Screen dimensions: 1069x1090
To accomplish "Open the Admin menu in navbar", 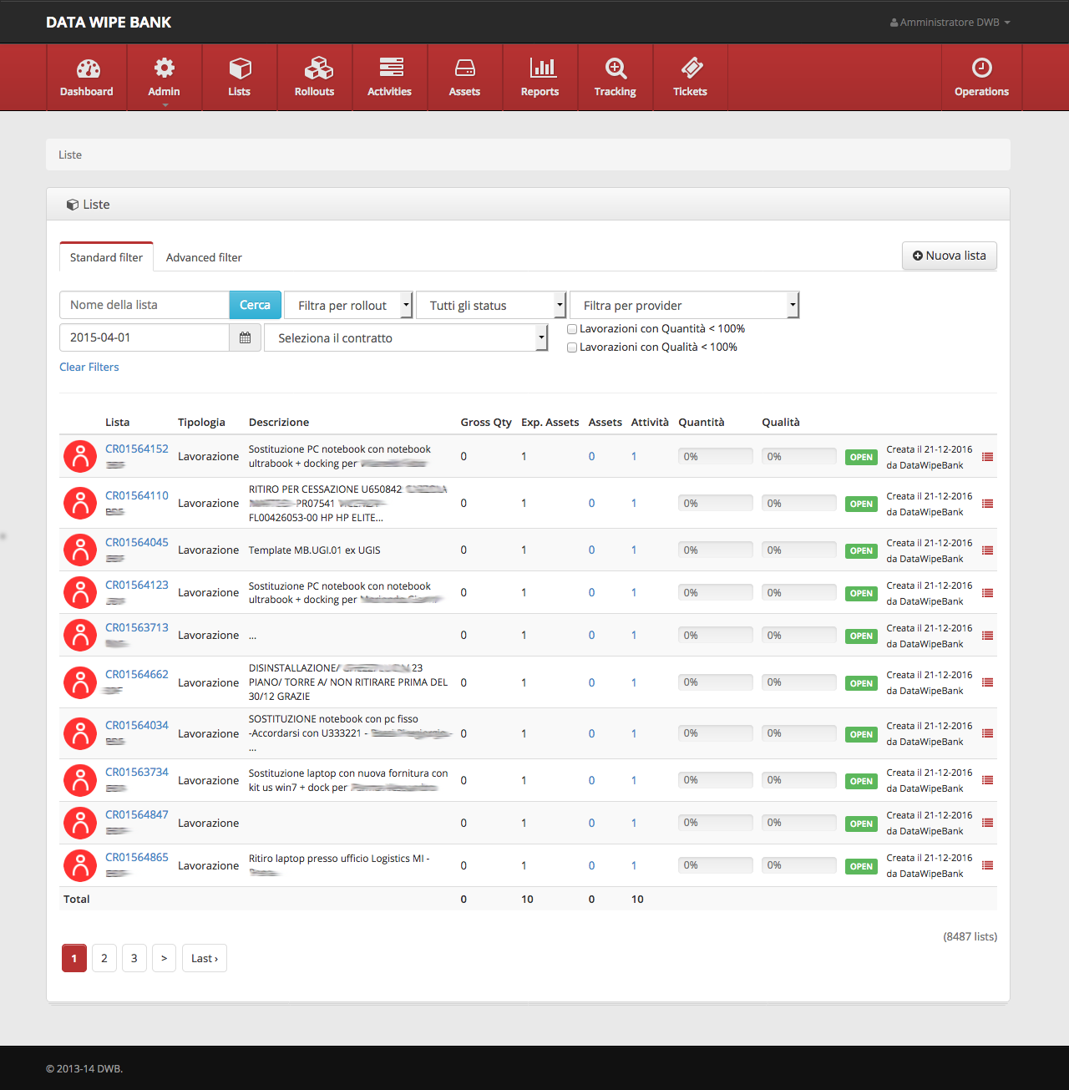I will click(x=165, y=77).
